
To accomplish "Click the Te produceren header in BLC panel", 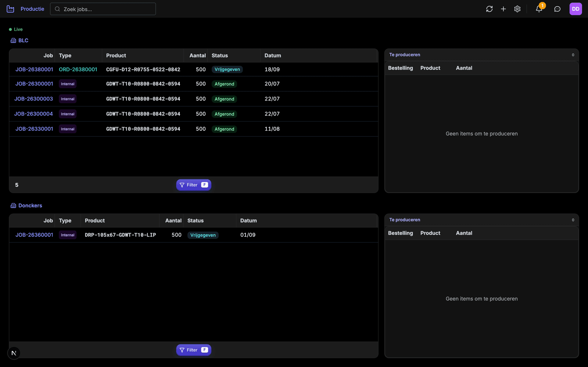I will 405,55.
